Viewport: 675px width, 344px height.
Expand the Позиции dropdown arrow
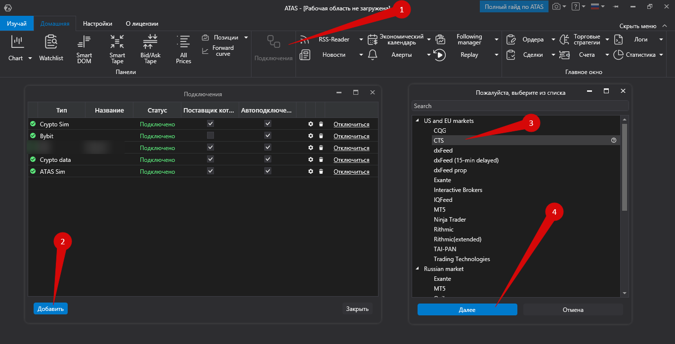(246, 38)
